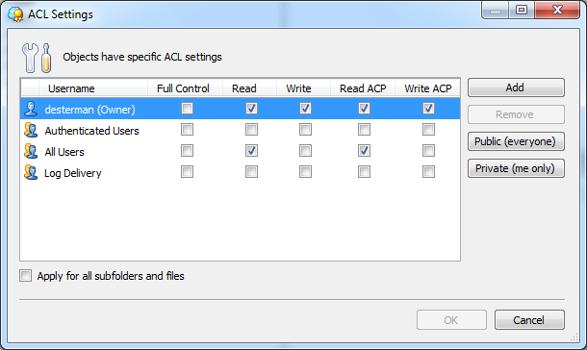This screenshot has height=350, width=587.
Task: Enable Write permission for Authenticated Users
Action: click(305, 130)
